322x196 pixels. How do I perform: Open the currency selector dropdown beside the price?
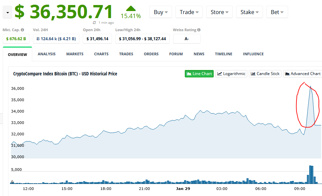7,12
